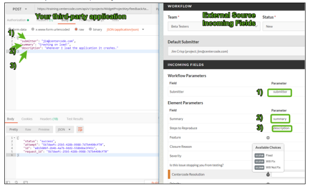Switch response view to Raw
This screenshot has height=185, width=309.
tap(28, 129)
